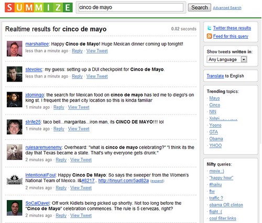Select trending topic GTA
This screenshot has width=262, height=223.
click(214, 132)
